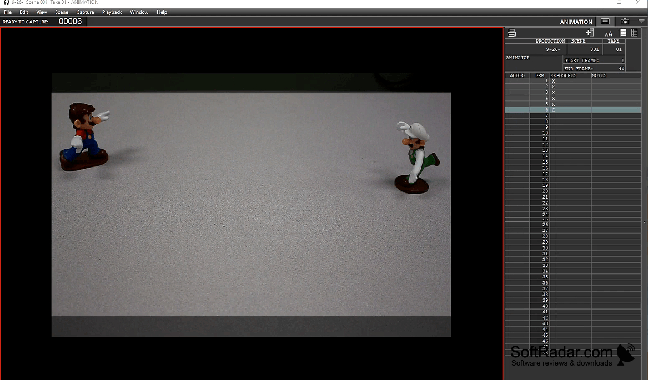The width and height of the screenshot is (648, 380).
Task: Expand the workspace dropdown triangle arrow
Action: [641, 21]
